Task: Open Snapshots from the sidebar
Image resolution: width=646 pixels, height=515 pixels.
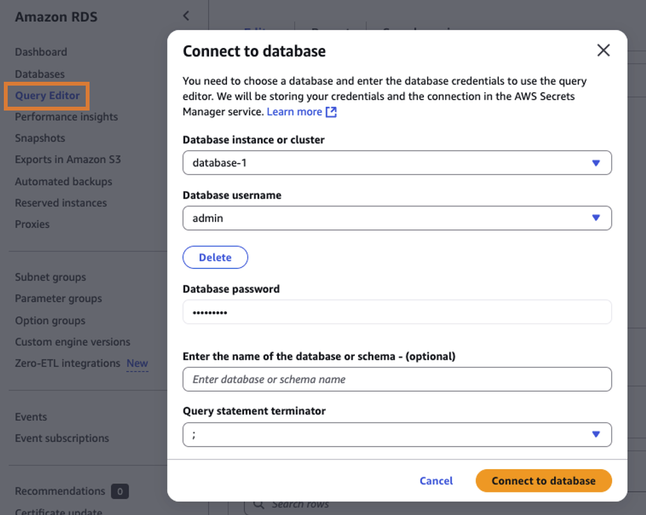Action: 40,138
